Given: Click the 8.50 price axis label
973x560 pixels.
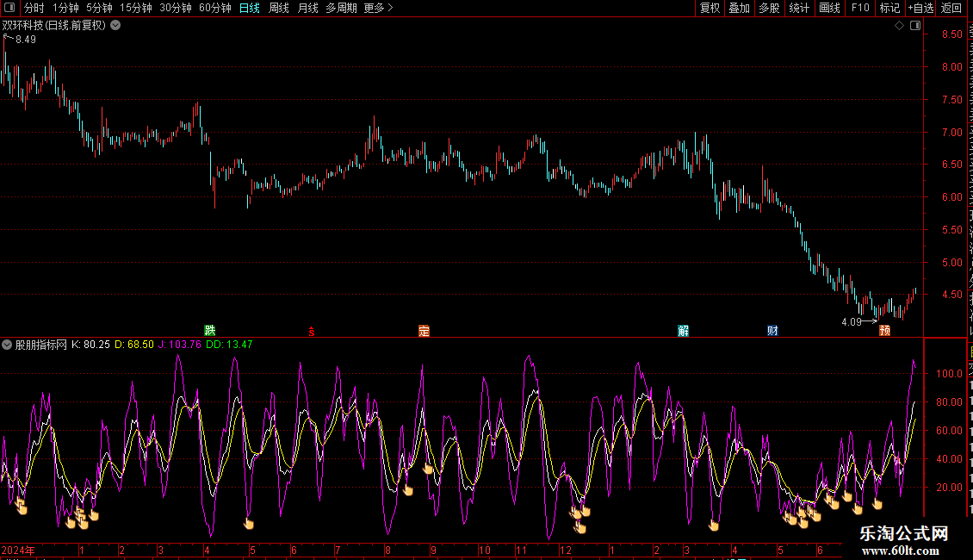Looking at the screenshot, I should (951, 34).
